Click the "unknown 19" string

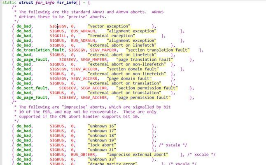pos(102,140)
